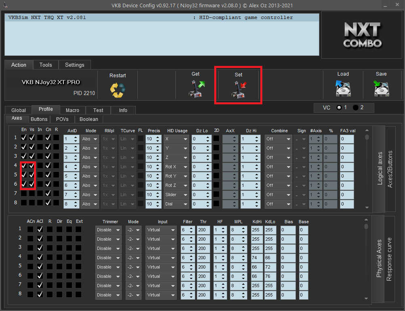Switch to the Info tab

pyautogui.click(x=123, y=110)
